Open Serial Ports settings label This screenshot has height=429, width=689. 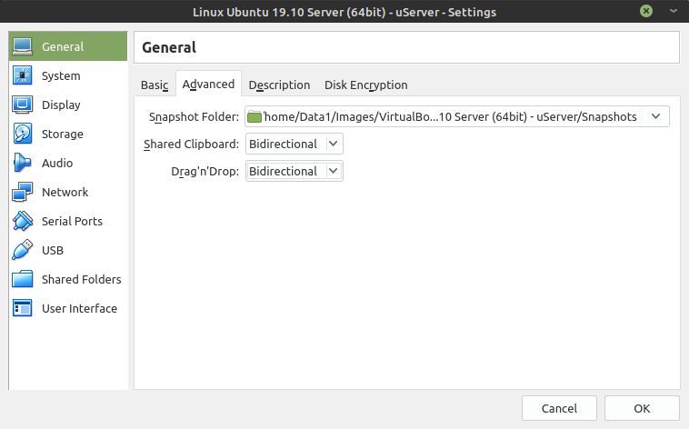pyautogui.click(x=72, y=221)
